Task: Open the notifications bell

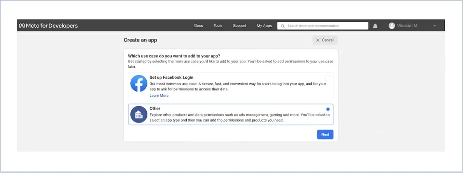Action: pos(375,26)
